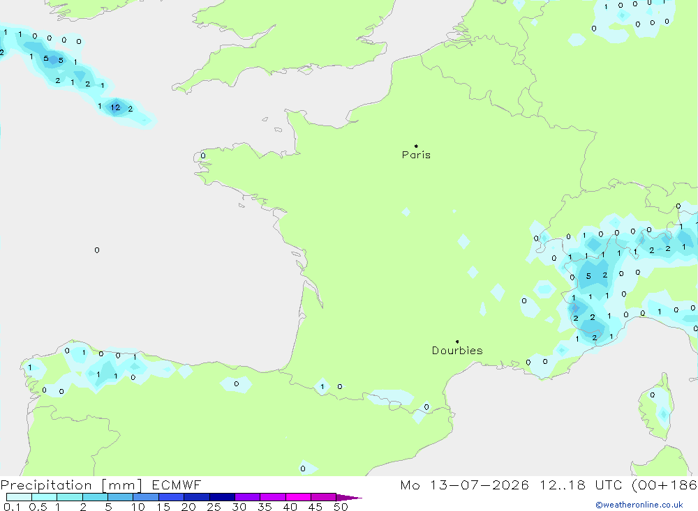Click the ECMWF model name text

pos(177,485)
